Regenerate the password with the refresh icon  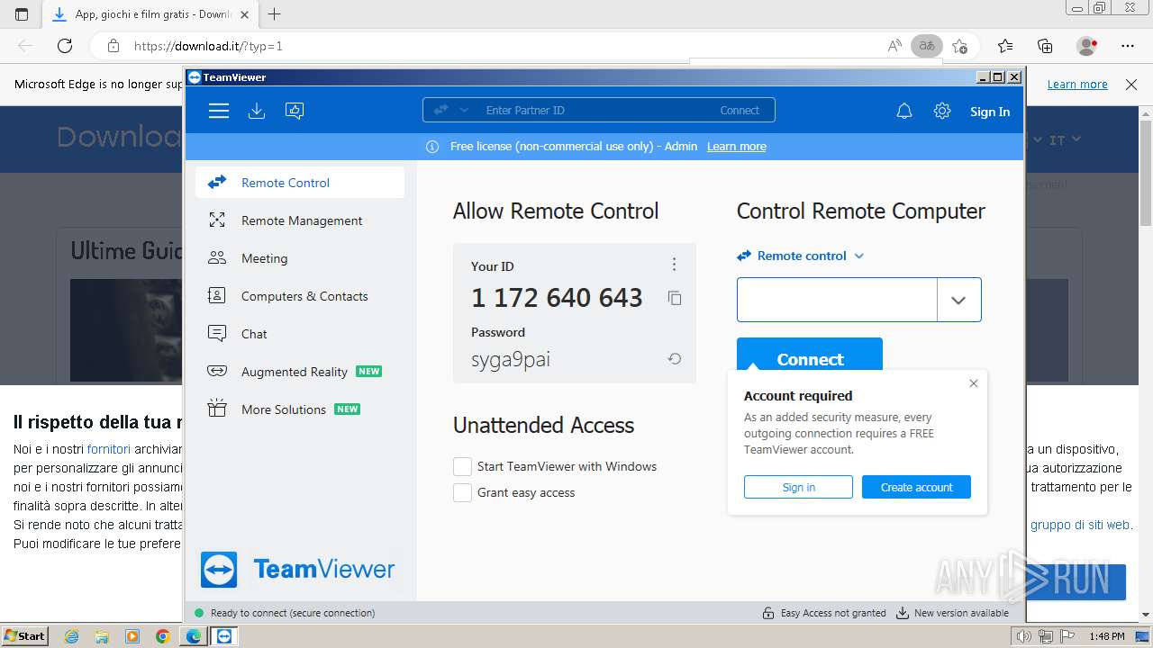[x=674, y=359]
